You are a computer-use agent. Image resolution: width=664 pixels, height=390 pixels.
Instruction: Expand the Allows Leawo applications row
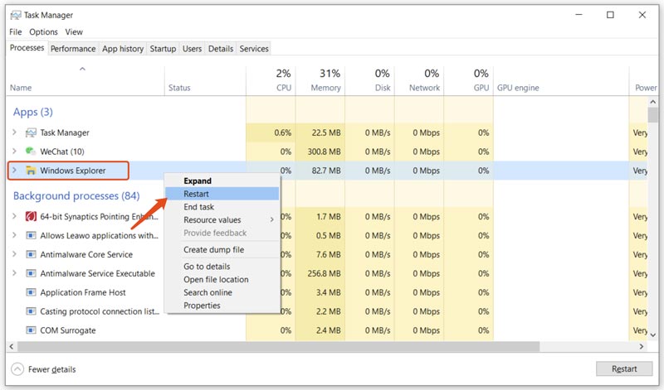[x=14, y=235]
